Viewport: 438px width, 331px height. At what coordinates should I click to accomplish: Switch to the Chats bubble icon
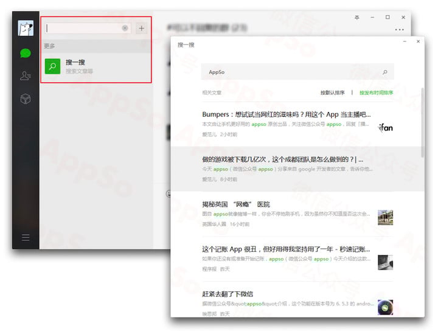tap(26, 53)
